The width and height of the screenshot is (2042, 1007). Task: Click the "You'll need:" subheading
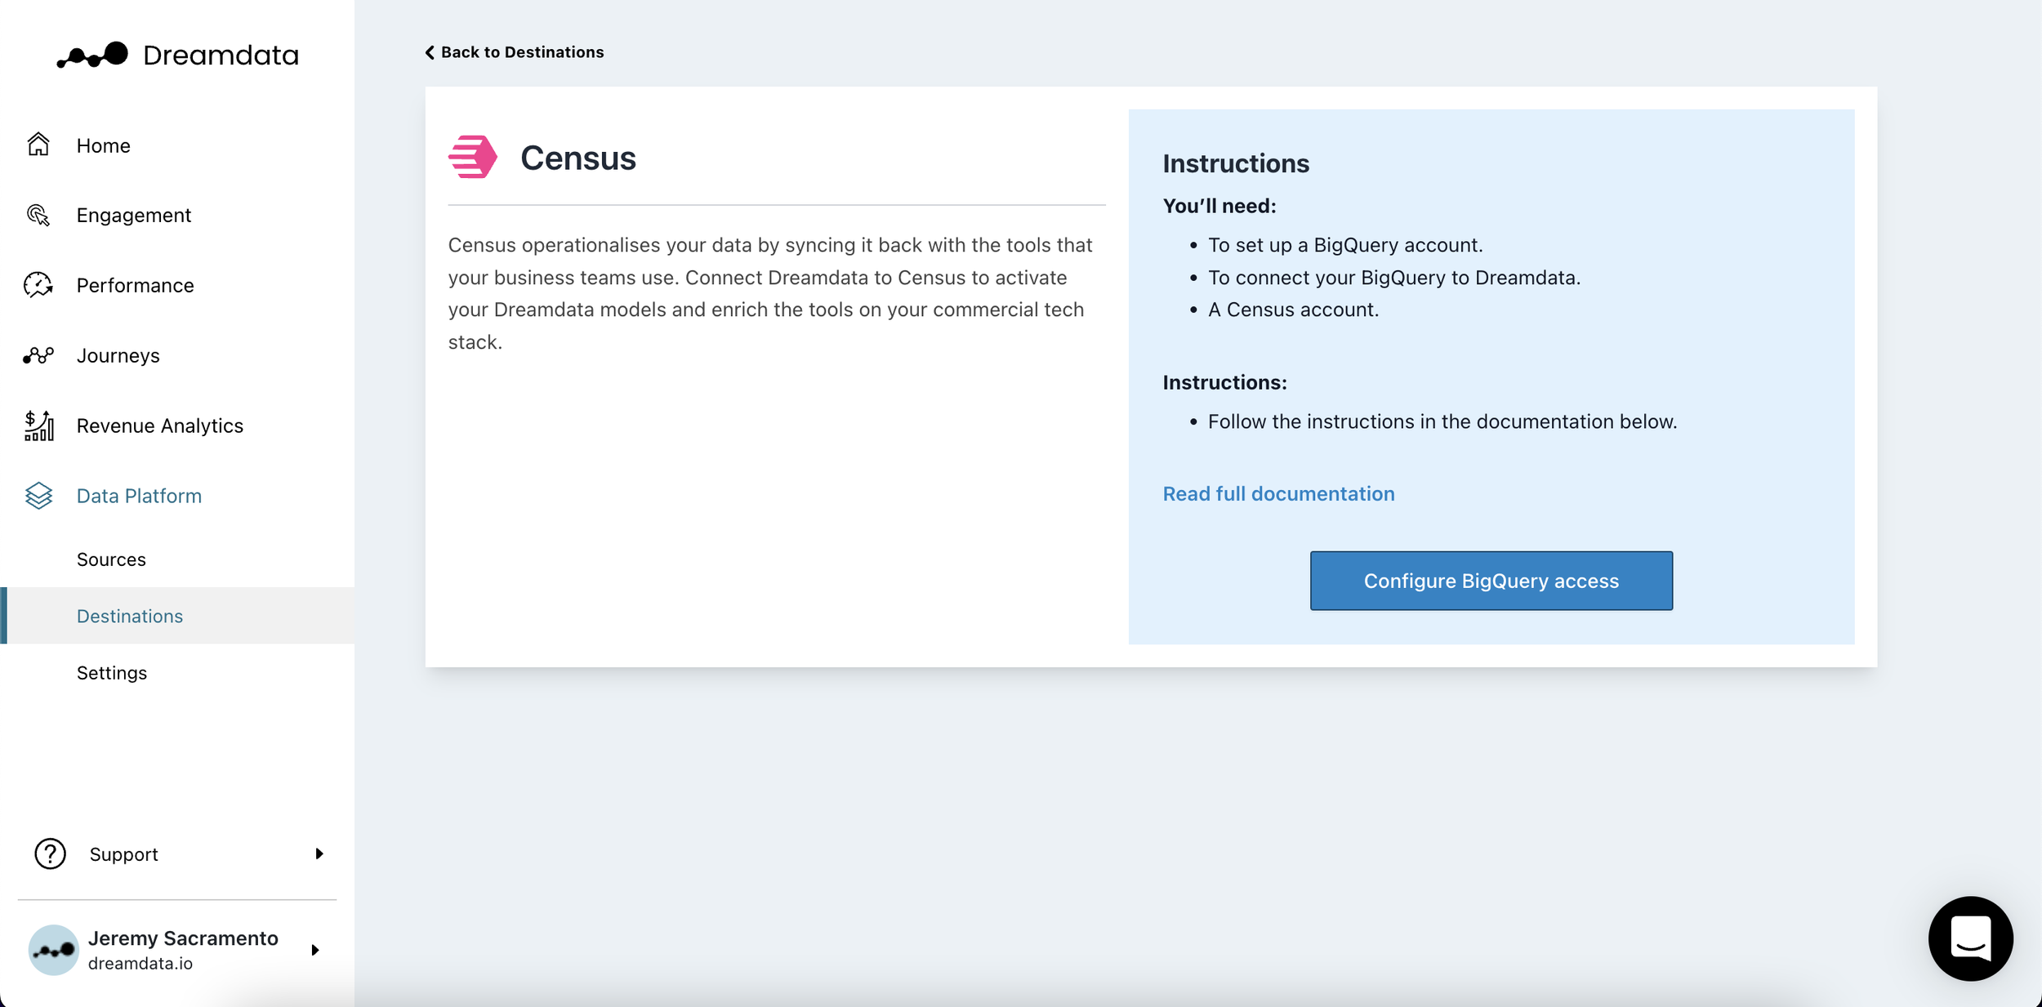click(x=1219, y=206)
